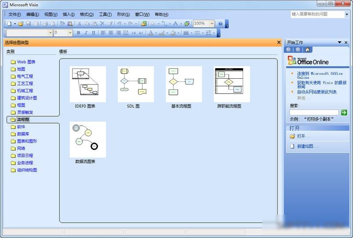The width and height of the screenshot is (353, 238).
Task: Click the Line Ends icon
Action: 208,33
